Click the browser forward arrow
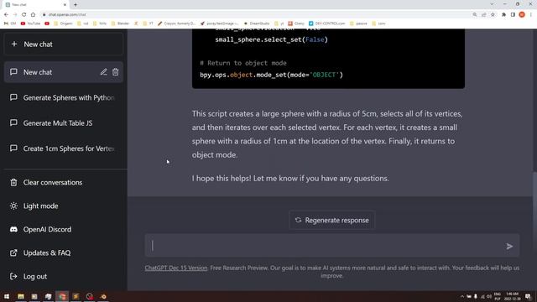This screenshot has width=537, height=302. (x=15, y=15)
